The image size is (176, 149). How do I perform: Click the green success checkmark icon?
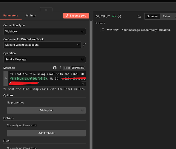pyautogui.click(x=114, y=16)
